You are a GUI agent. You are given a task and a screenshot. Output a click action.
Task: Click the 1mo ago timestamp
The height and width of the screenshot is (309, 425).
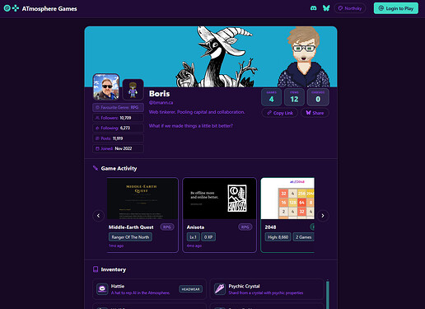[x=116, y=246]
